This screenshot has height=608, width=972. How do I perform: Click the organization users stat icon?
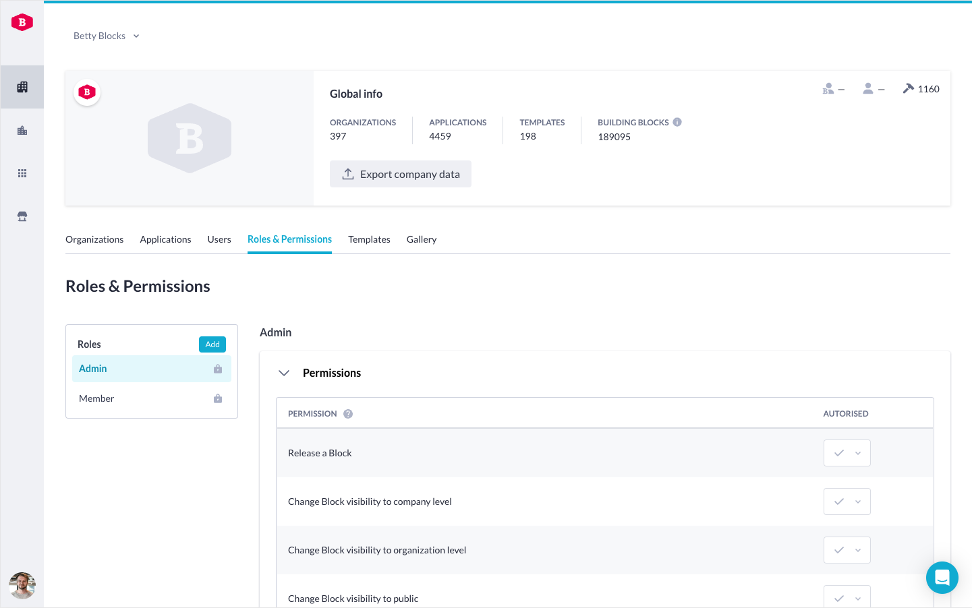(x=828, y=89)
